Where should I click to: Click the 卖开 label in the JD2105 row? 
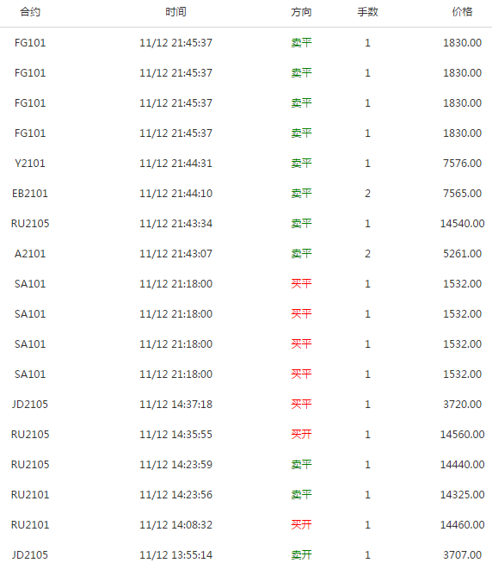point(301,555)
